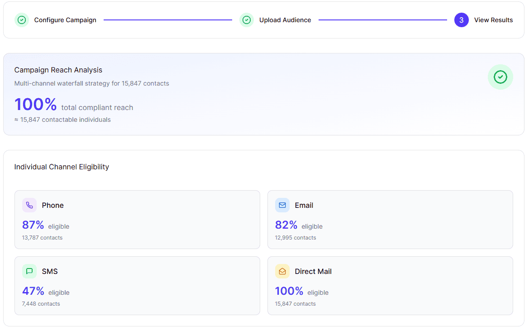The height and width of the screenshot is (331, 529).
Task: Select the View Results step label
Action: (x=493, y=20)
